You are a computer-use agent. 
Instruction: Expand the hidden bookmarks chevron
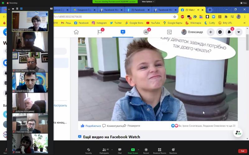(x=244, y=23)
